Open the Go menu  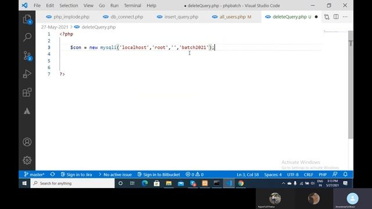pos(102,5)
